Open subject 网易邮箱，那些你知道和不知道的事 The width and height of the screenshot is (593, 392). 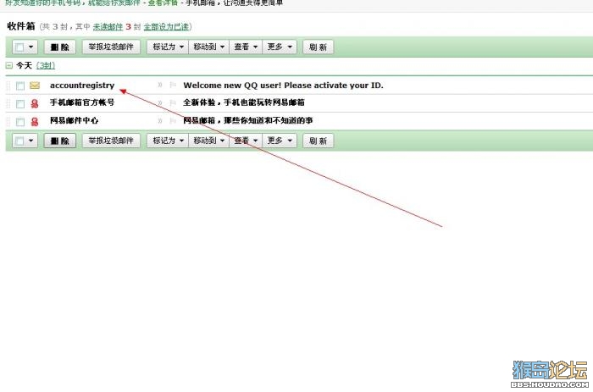click(x=248, y=120)
